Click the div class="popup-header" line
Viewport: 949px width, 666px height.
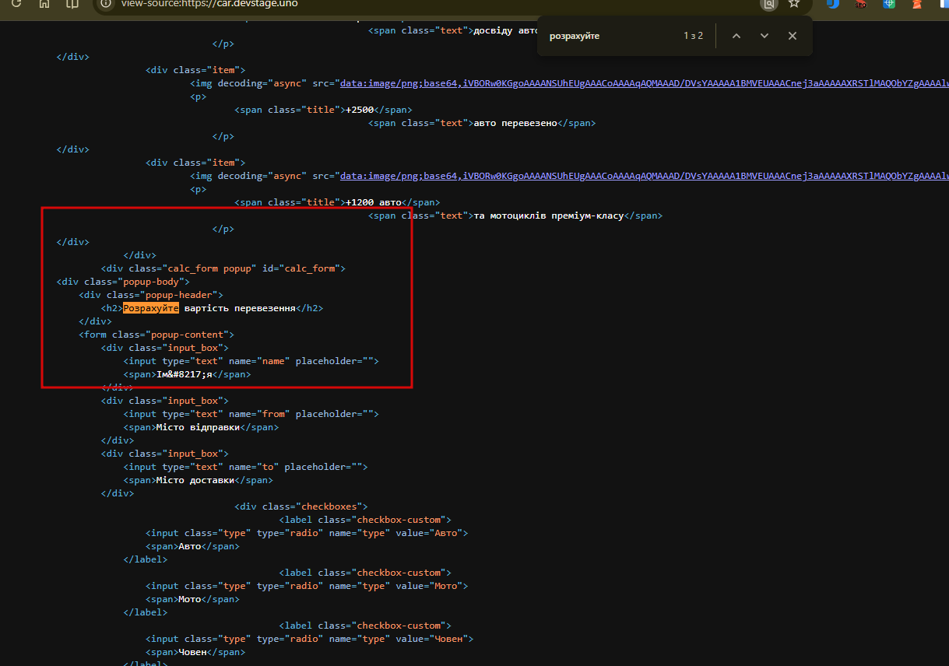pyautogui.click(x=151, y=295)
